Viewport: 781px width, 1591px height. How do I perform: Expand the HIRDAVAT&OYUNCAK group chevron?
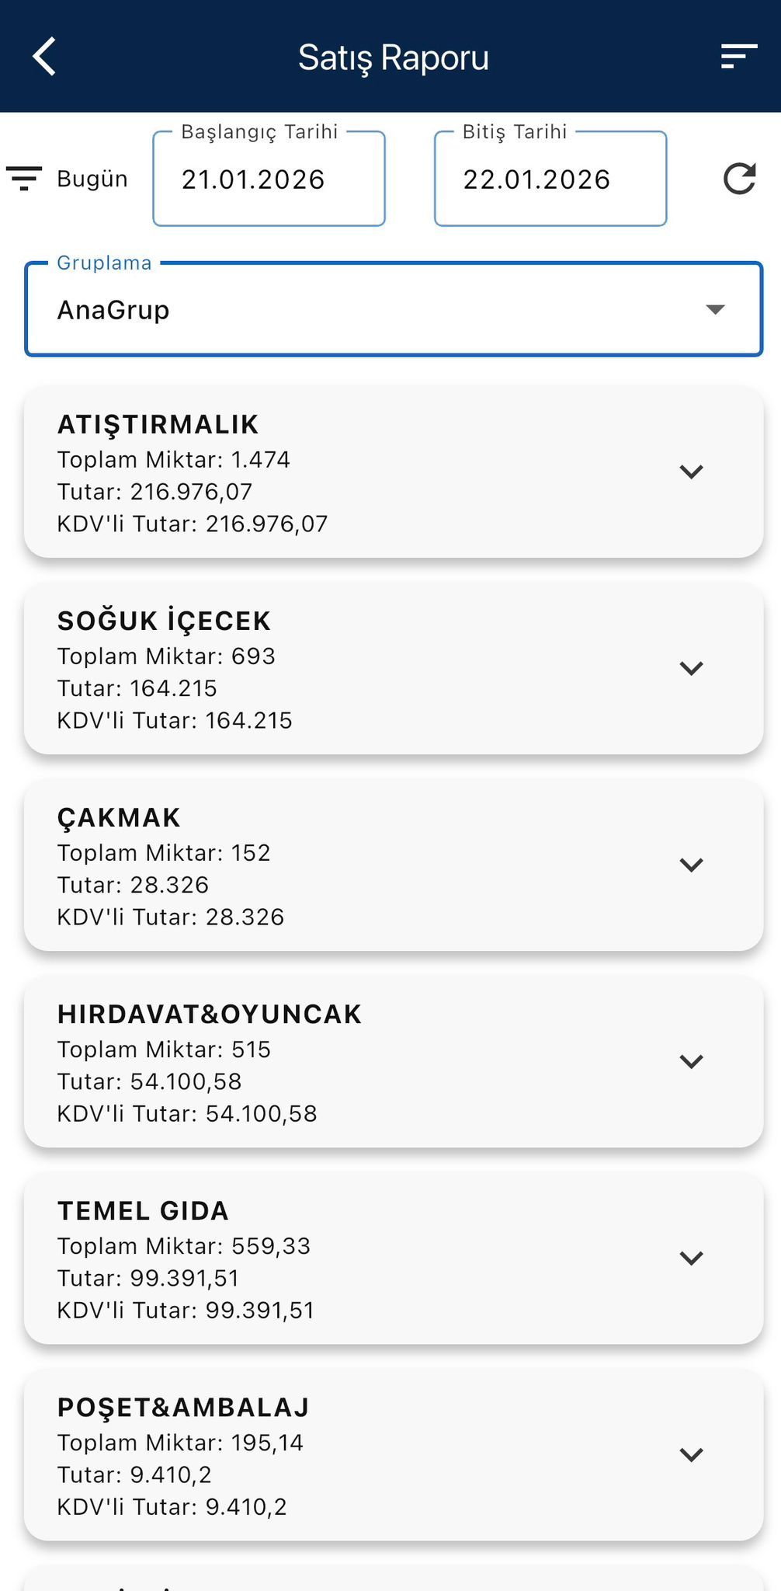click(691, 1061)
